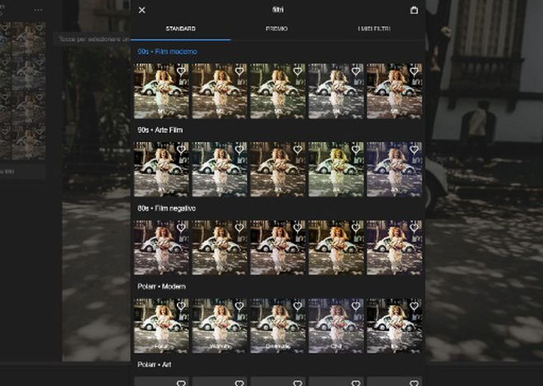
Task: Apply third filter in 80s Film negativo row
Action: (x=278, y=247)
